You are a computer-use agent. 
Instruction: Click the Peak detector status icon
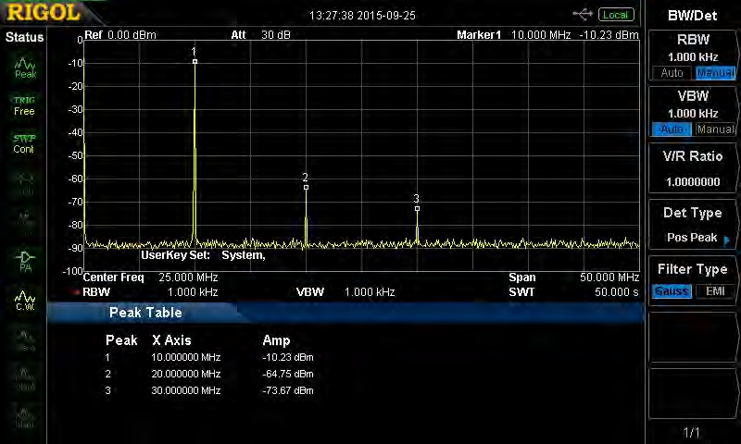coord(25,68)
